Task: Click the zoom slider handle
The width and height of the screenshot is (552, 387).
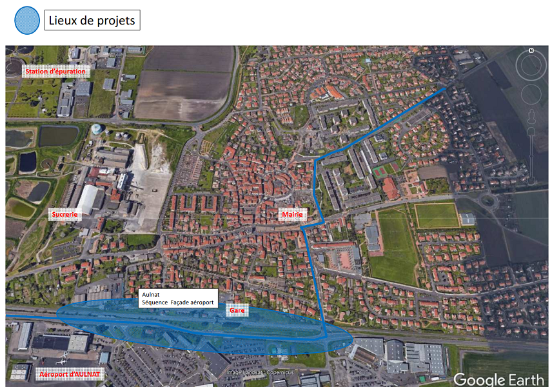Action: [x=531, y=156]
